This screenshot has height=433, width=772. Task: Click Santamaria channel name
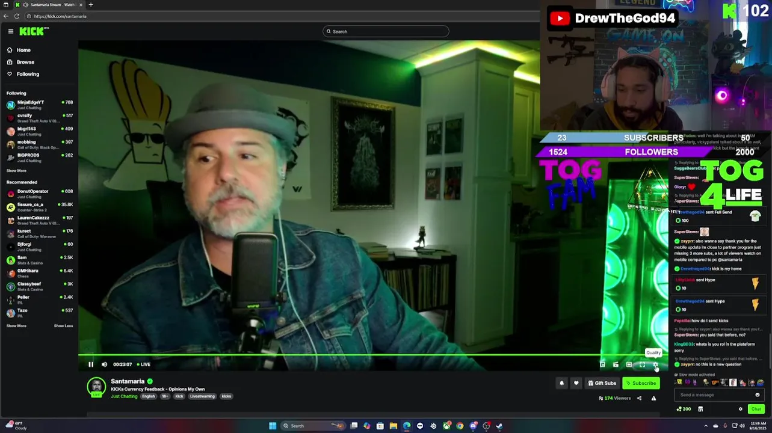tap(128, 381)
